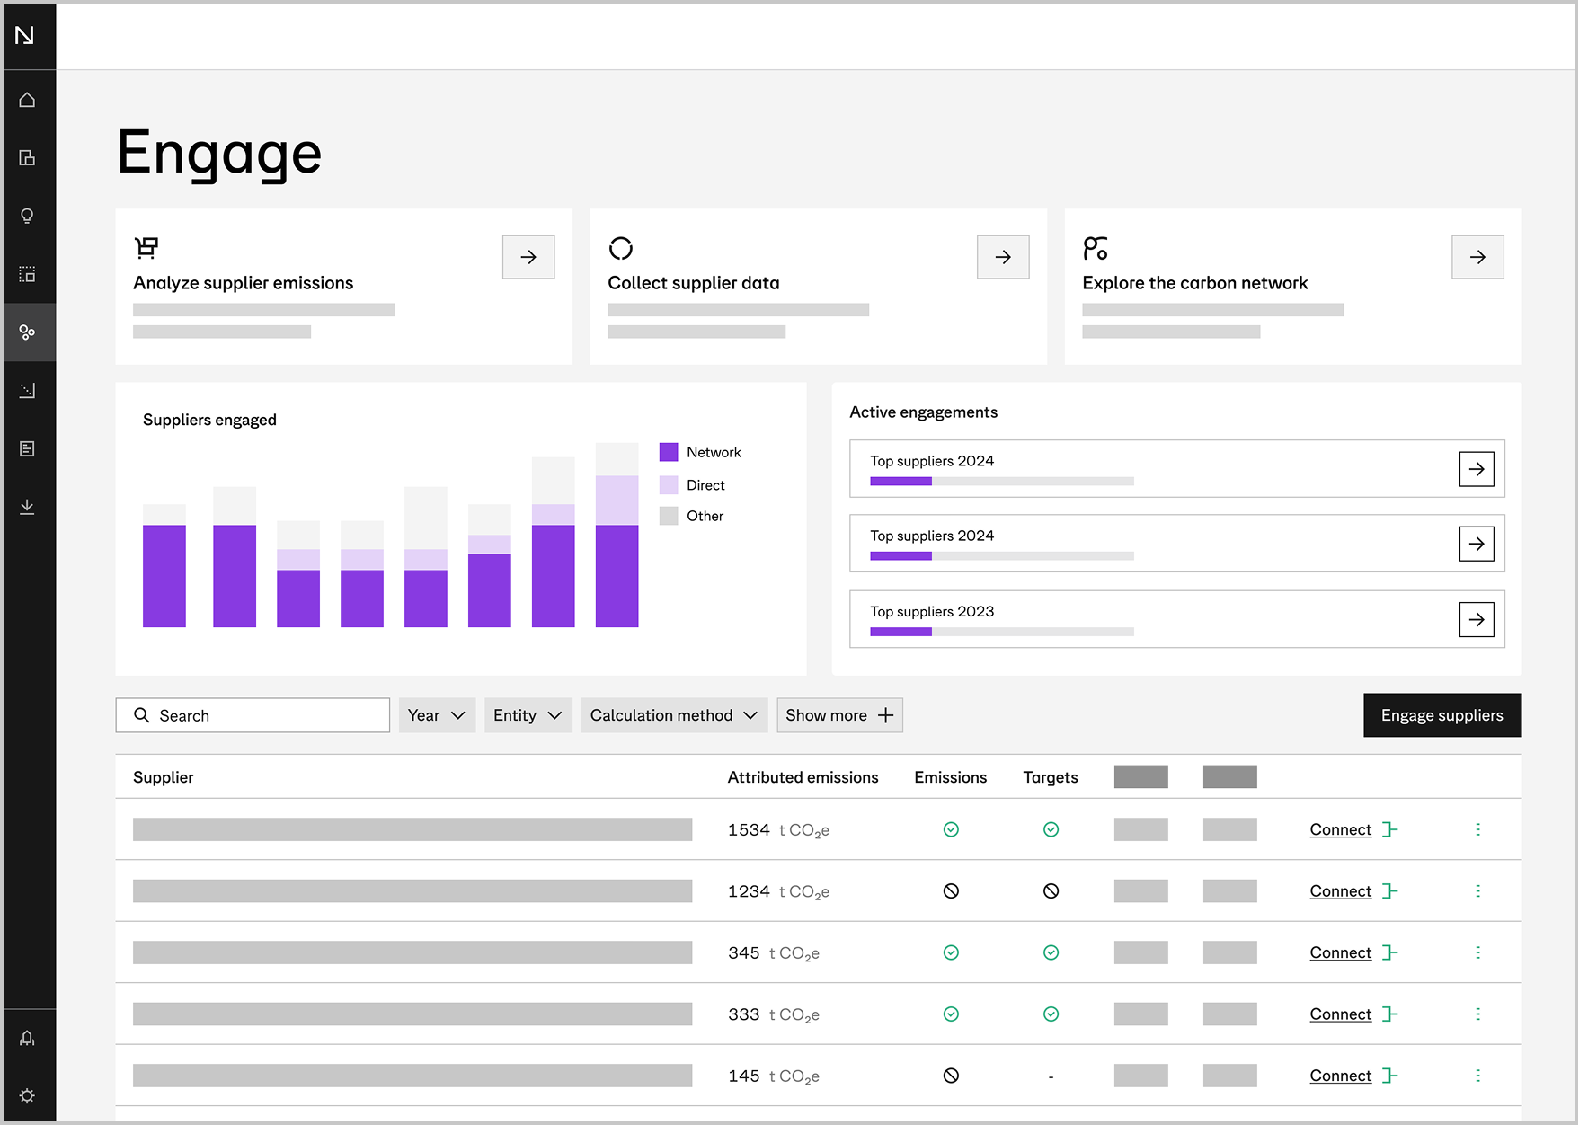Open the Entity filter dropdown
The image size is (1579, 1125).
pos(528,715)
